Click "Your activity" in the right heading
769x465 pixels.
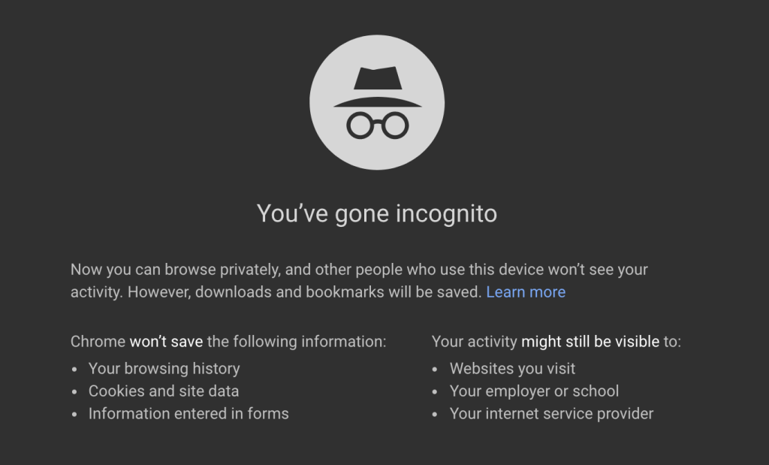click(475, 342)
